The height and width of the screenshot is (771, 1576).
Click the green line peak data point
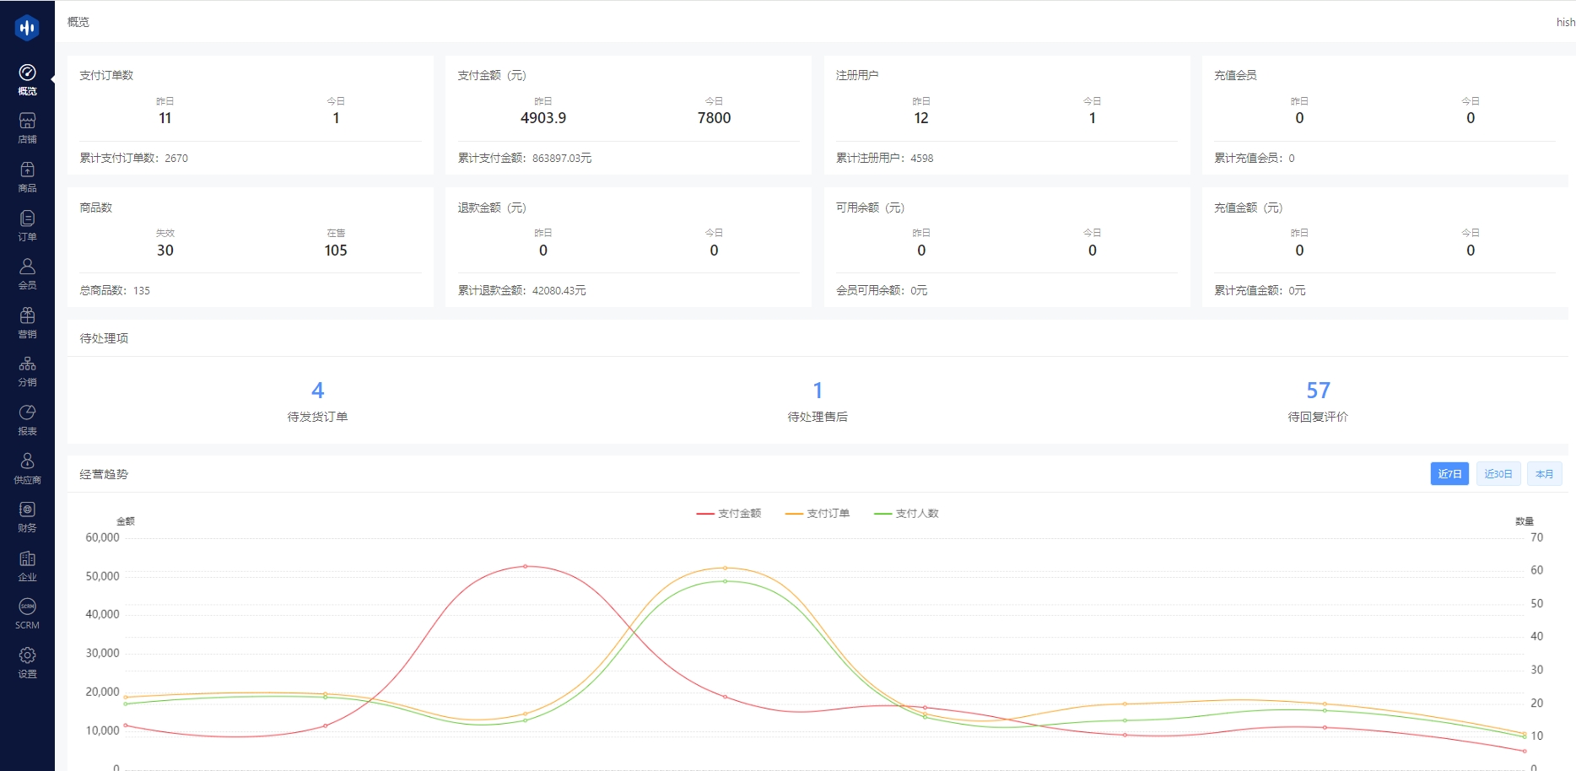pyautogui.click(x=725, y=581)
